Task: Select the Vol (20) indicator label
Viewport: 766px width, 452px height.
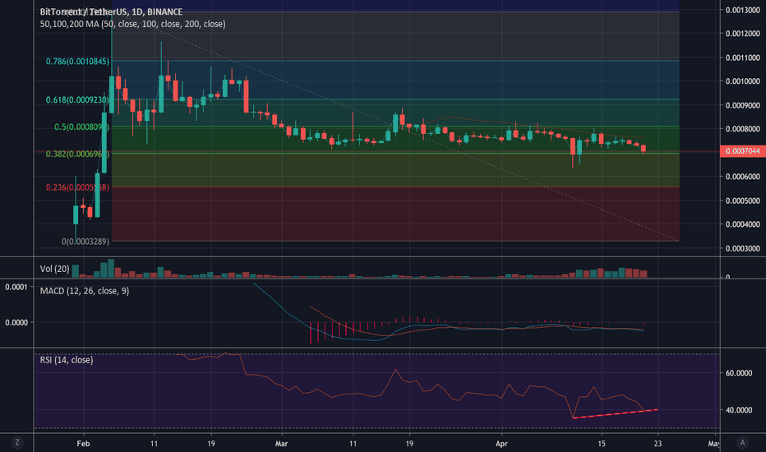Action: tap(54, 269)
